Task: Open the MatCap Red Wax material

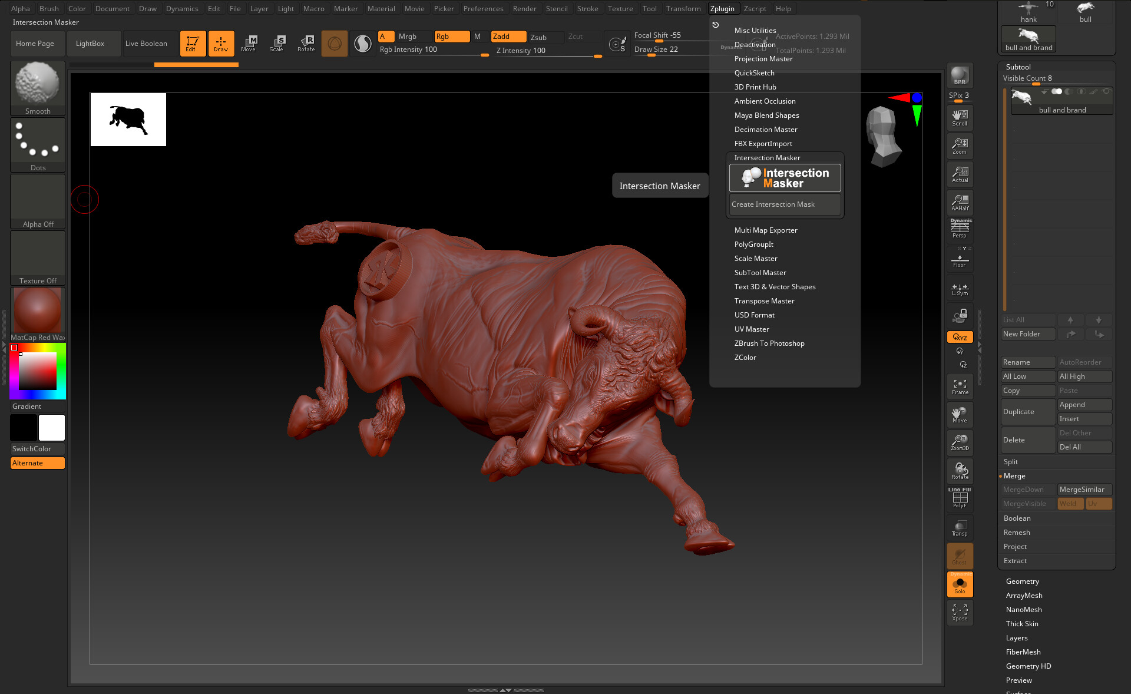Action: (38, 314)
